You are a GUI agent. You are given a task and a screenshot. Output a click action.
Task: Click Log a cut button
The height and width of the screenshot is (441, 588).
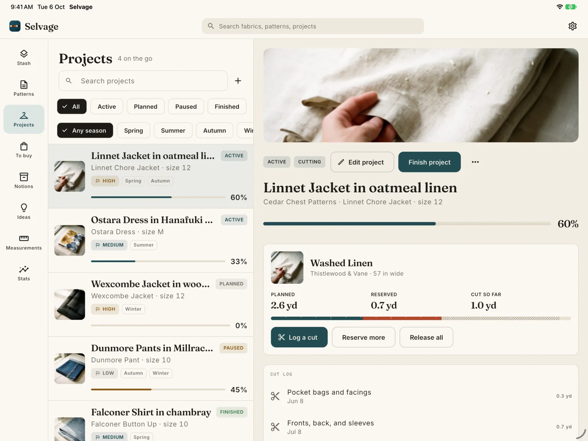(x=299, y=337)
